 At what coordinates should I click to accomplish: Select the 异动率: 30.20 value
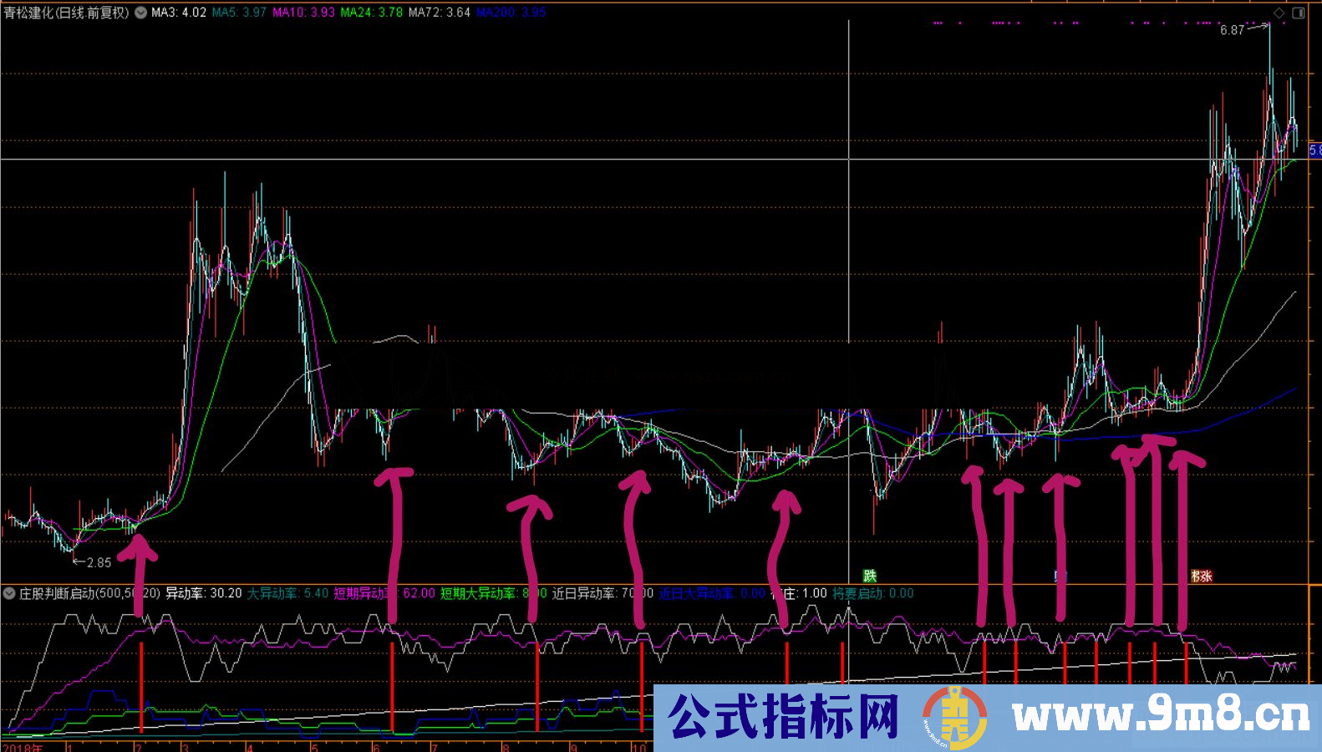coord(203,593)
